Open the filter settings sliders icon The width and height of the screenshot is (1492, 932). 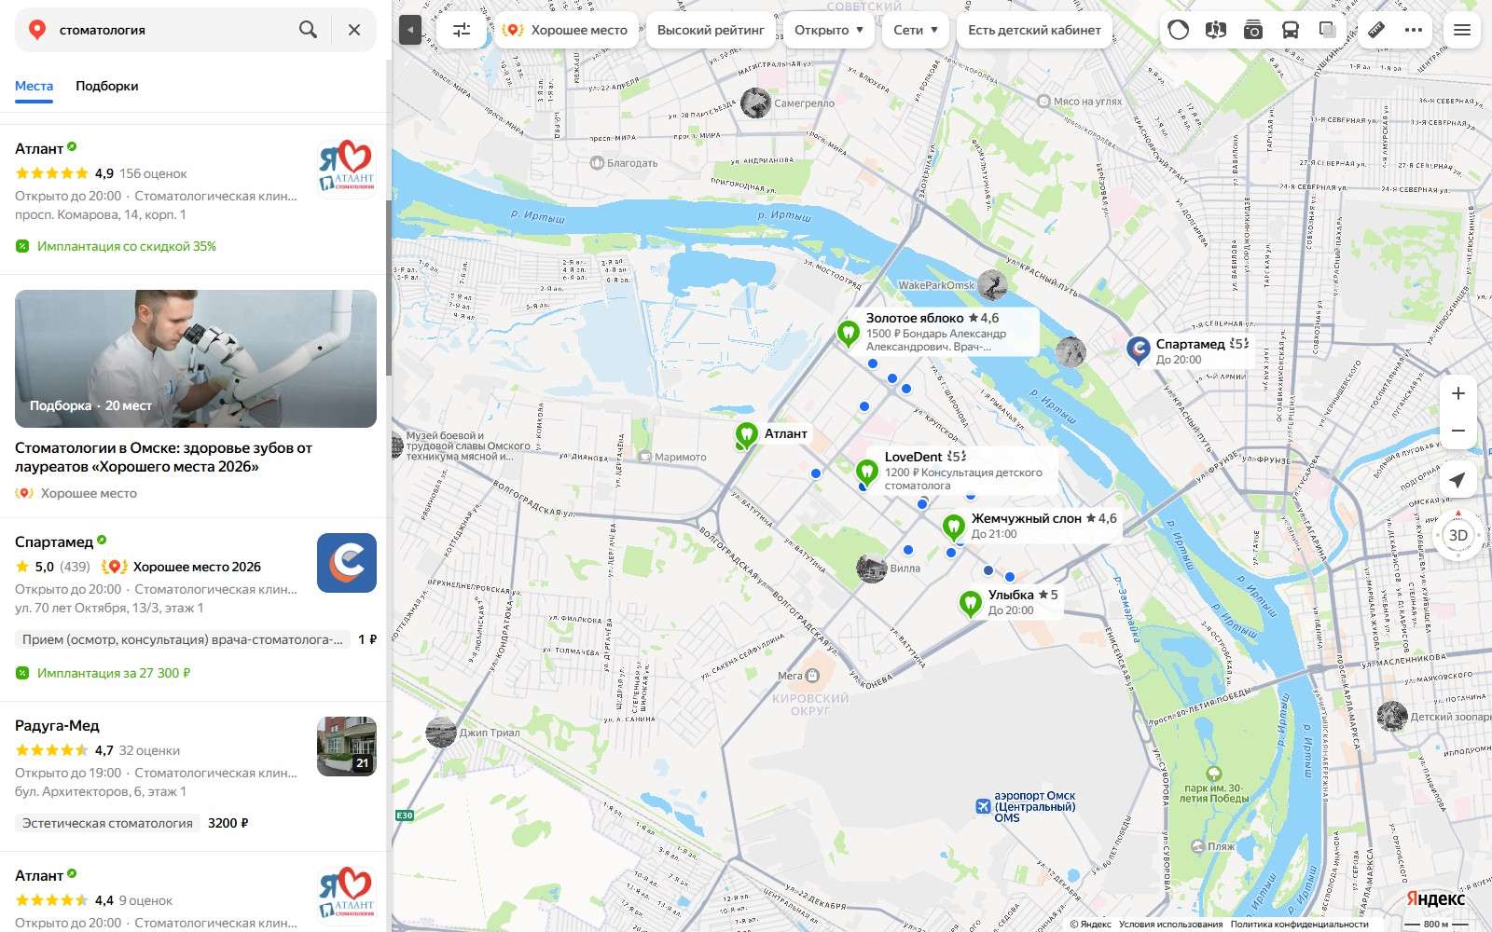pos(462,30)
